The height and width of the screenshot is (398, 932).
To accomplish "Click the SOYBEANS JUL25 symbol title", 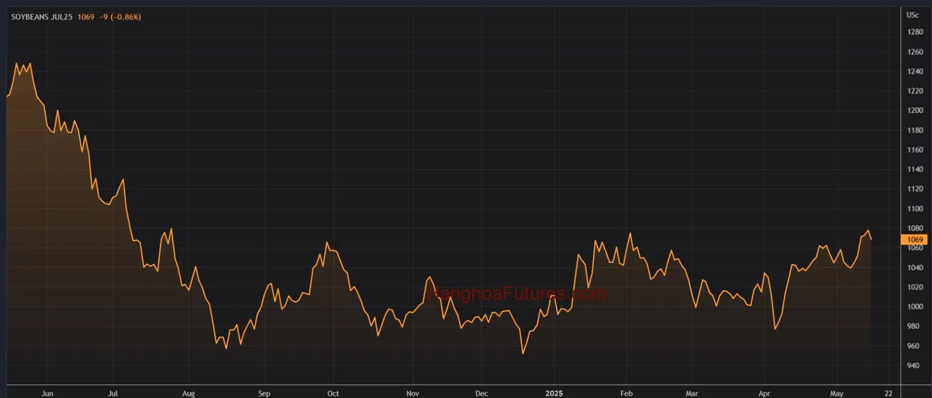I will pos(42,17).
